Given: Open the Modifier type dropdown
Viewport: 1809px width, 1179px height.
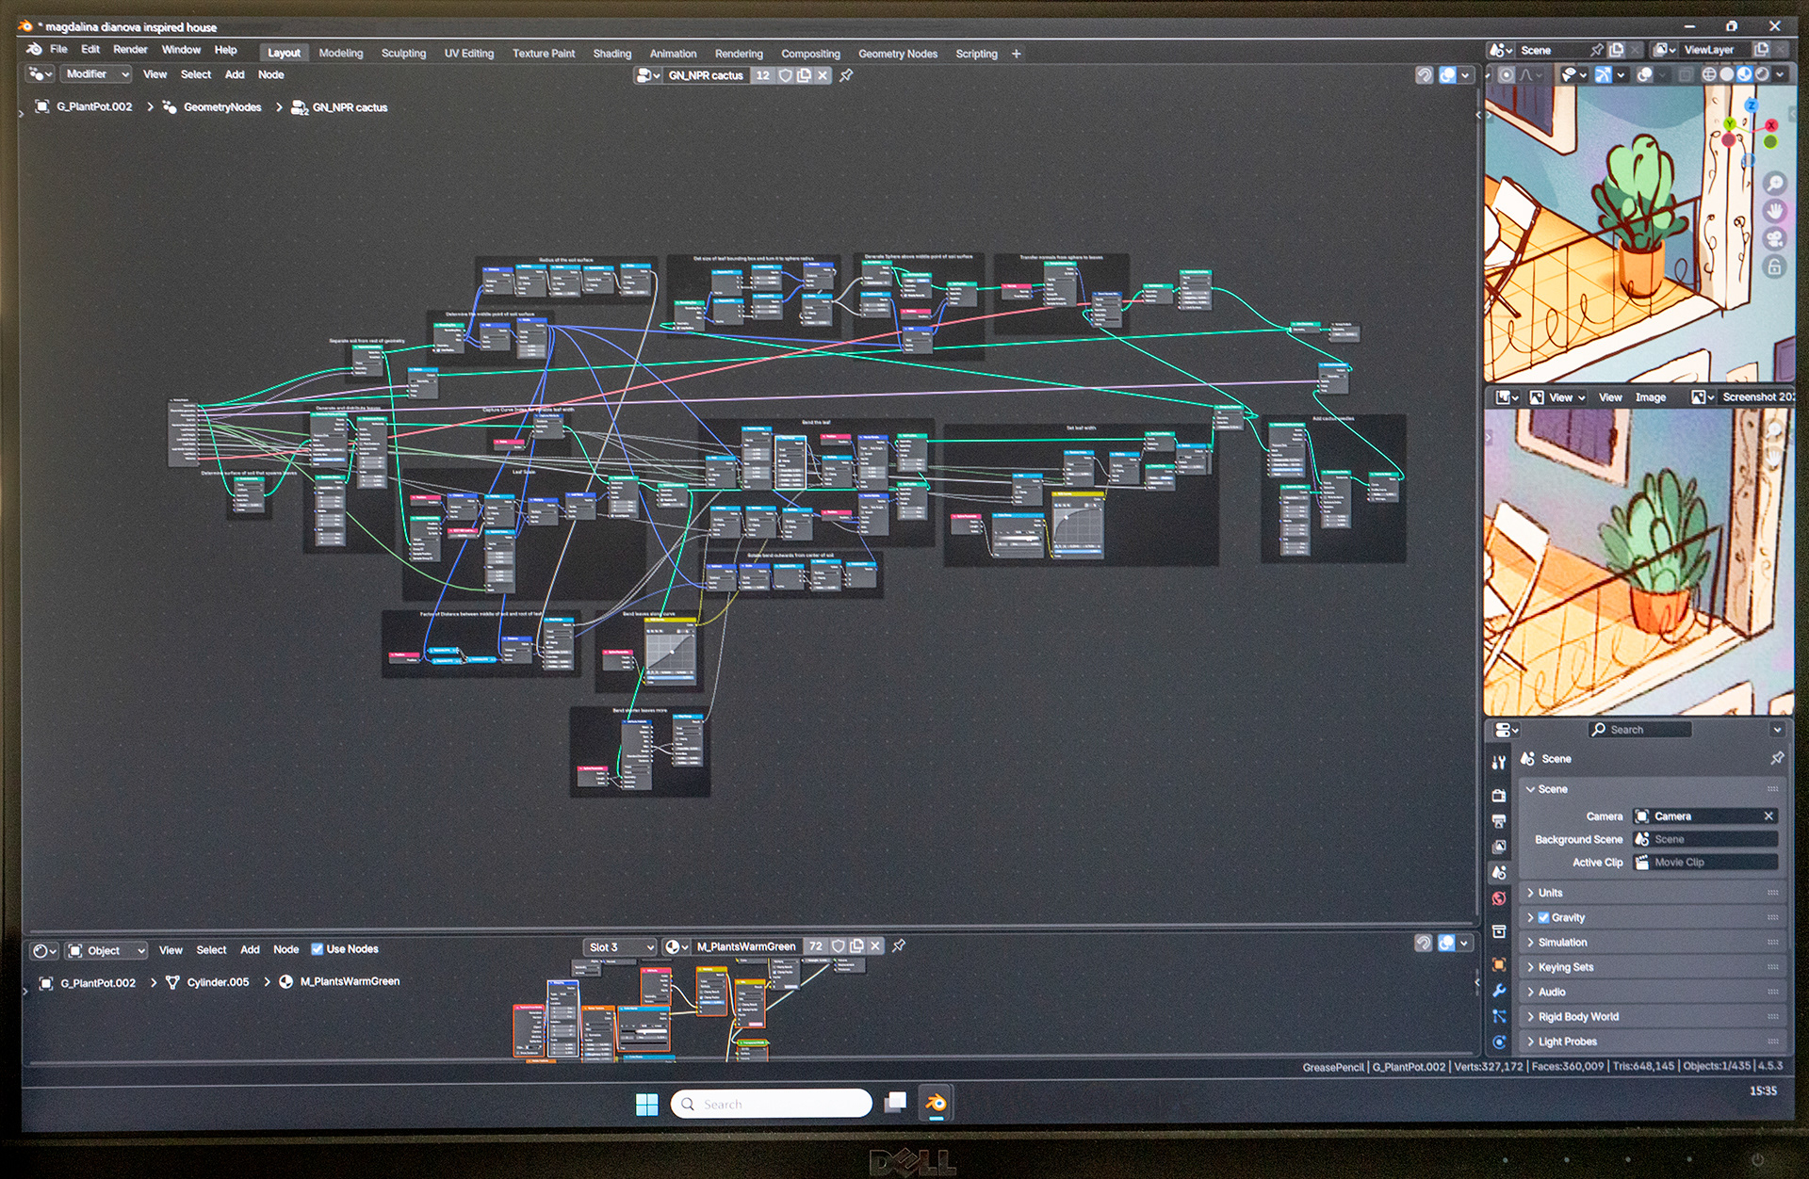Looking at the screenshot, I should [x=96, y=74].
